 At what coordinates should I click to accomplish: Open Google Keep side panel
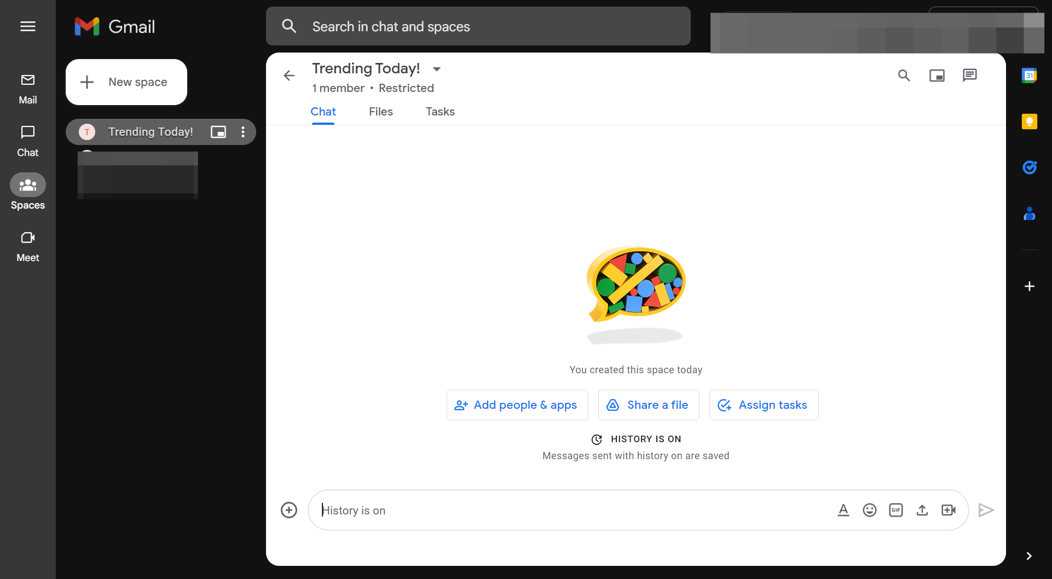1030,121
